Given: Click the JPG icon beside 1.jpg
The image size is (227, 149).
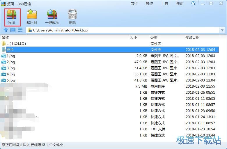Looking at the screenshot, I should tap(3, 56).
